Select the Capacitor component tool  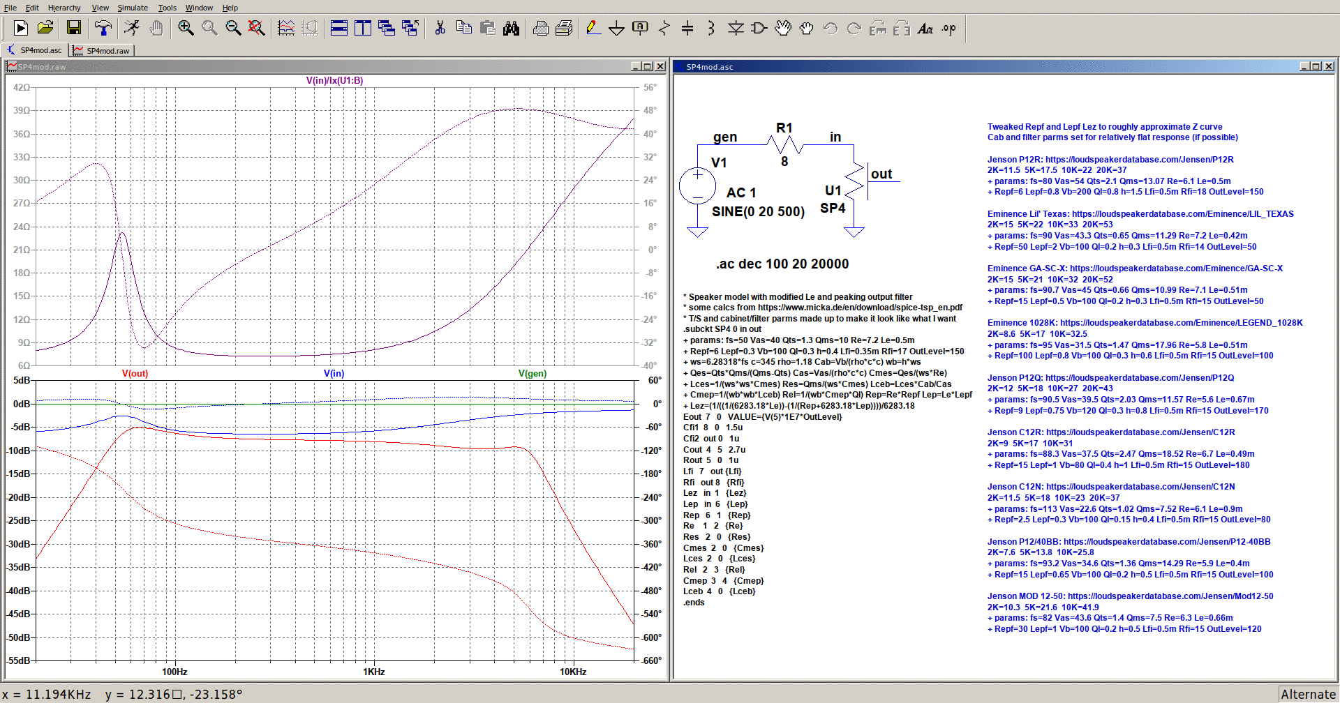point(687,28)
